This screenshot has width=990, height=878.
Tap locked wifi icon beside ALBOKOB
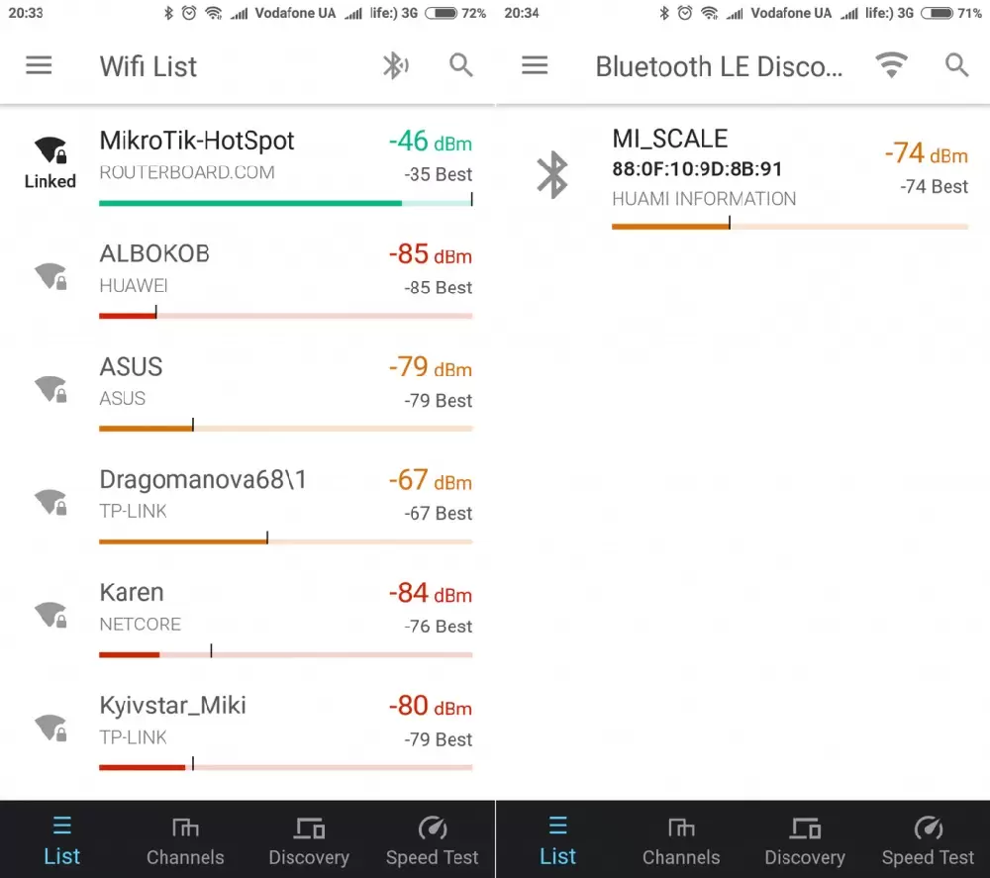[x=50, y=276]
